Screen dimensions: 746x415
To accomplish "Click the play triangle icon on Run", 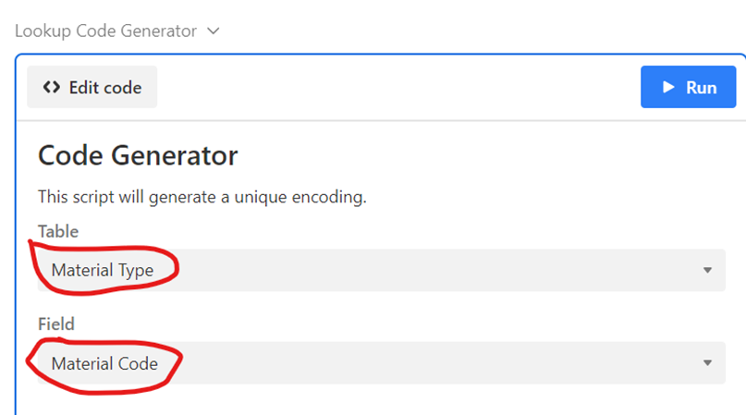I will [668, 88].
